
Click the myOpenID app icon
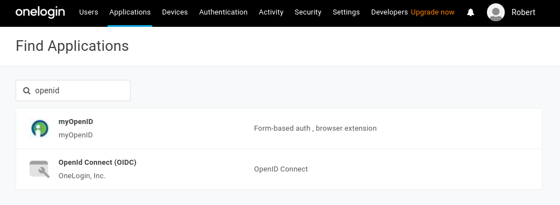[40, 128]
